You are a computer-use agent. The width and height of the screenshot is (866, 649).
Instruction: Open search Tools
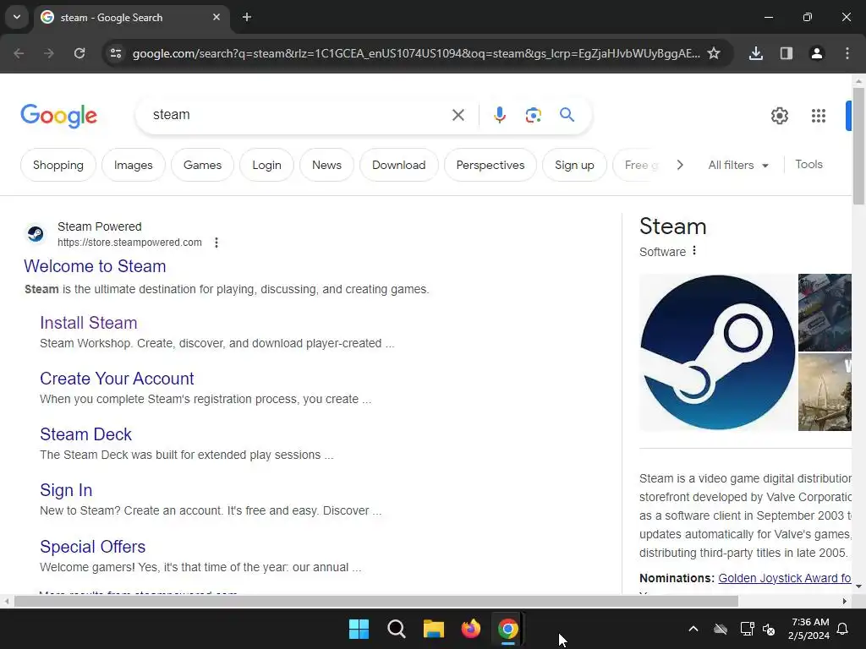[808, 165]
